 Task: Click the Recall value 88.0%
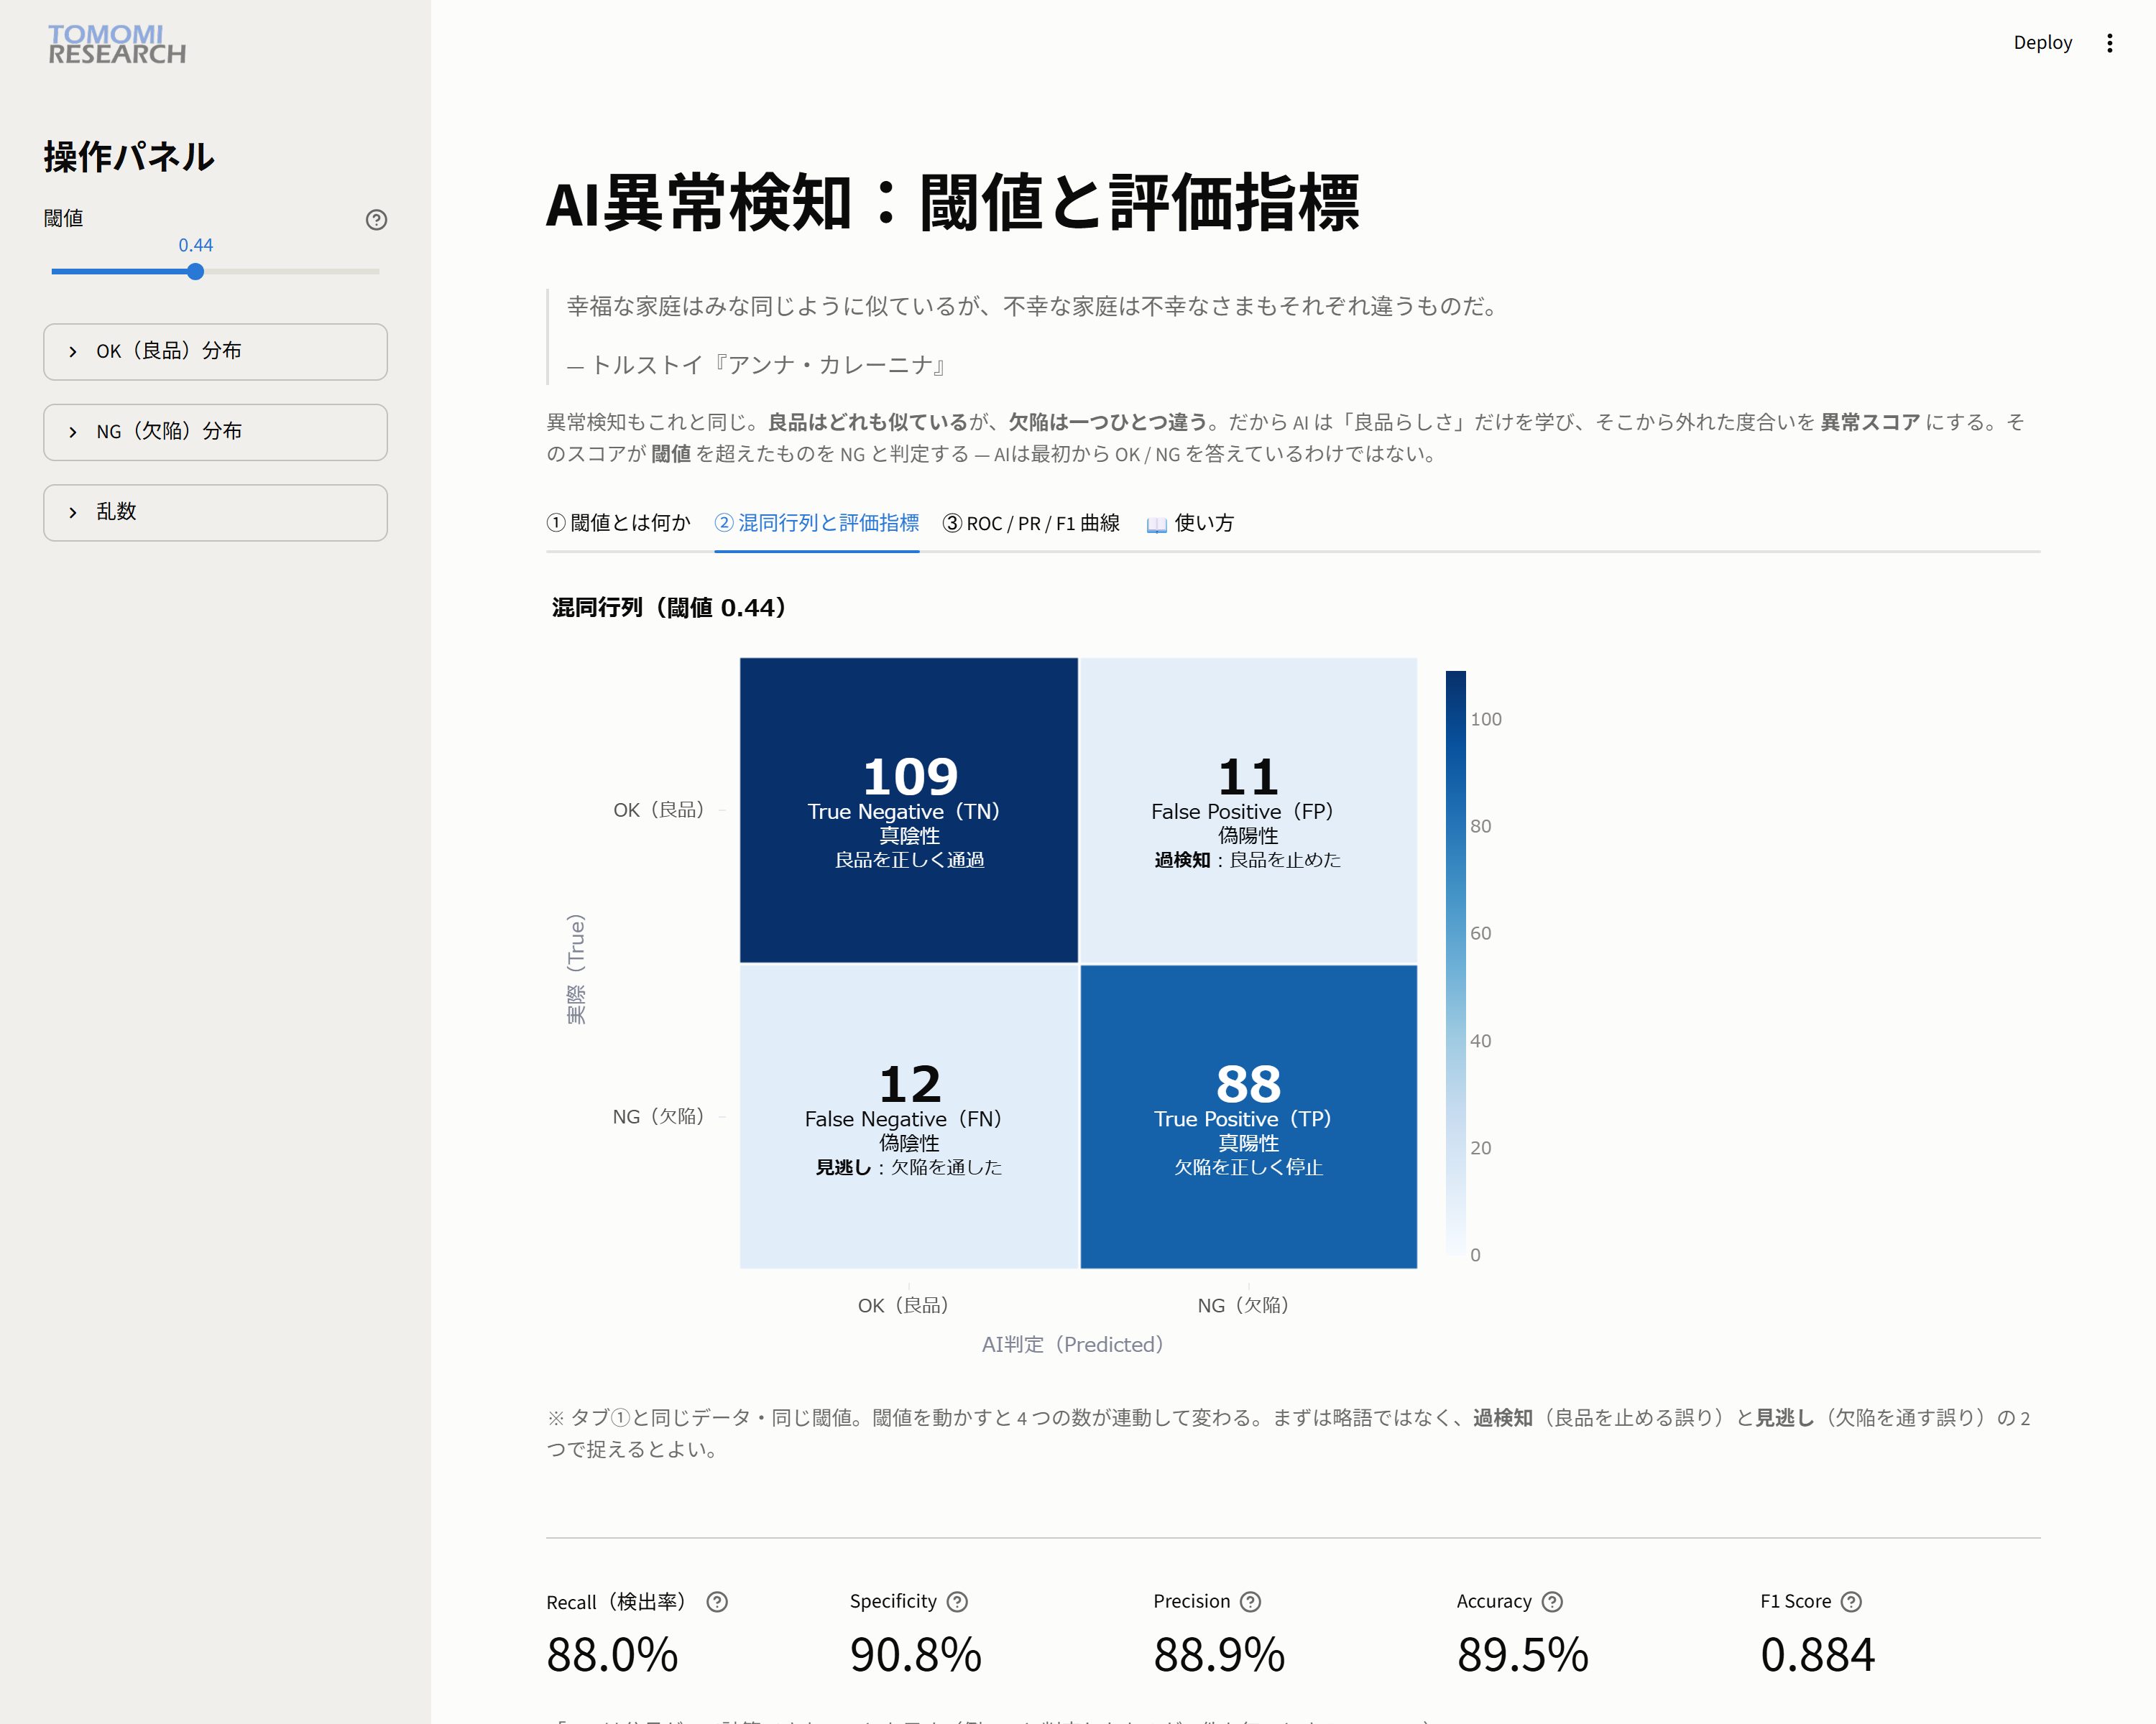click(612, 1655)
